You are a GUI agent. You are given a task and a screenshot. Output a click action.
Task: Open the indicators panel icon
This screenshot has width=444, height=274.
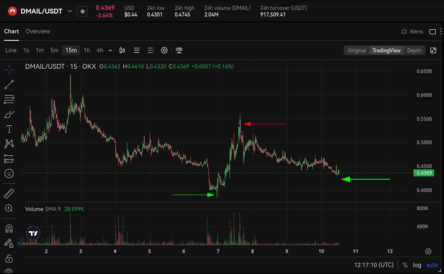pos(137,50)
